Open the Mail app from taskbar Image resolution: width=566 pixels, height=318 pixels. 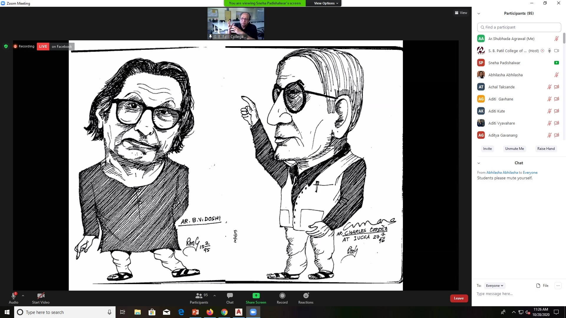pos(167,312)
